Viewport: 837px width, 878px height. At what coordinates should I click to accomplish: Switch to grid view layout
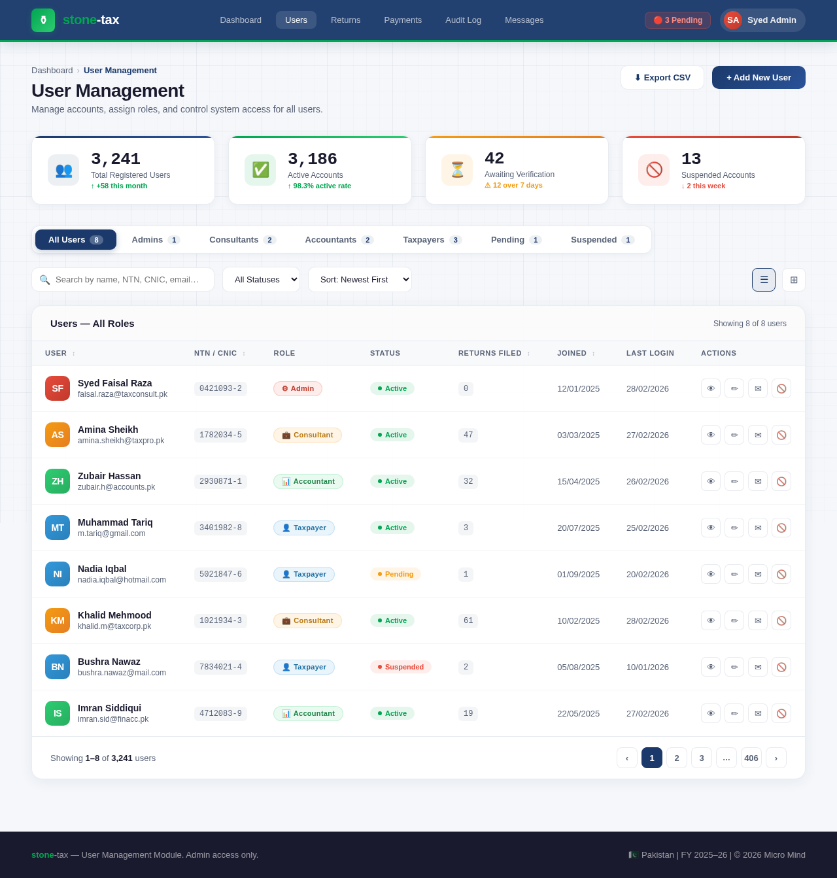[793, 280]
